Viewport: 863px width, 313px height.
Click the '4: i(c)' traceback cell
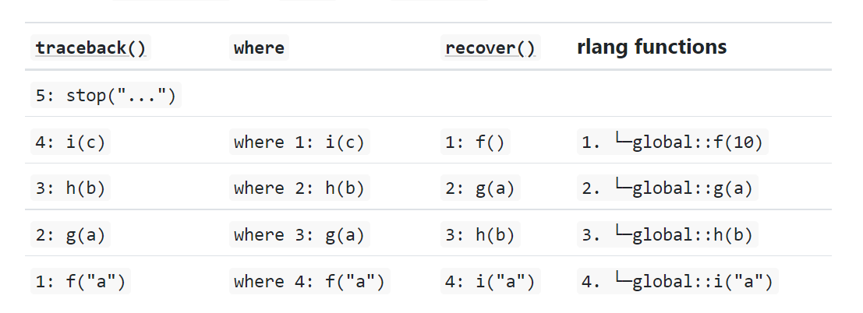tap(70, 142)
